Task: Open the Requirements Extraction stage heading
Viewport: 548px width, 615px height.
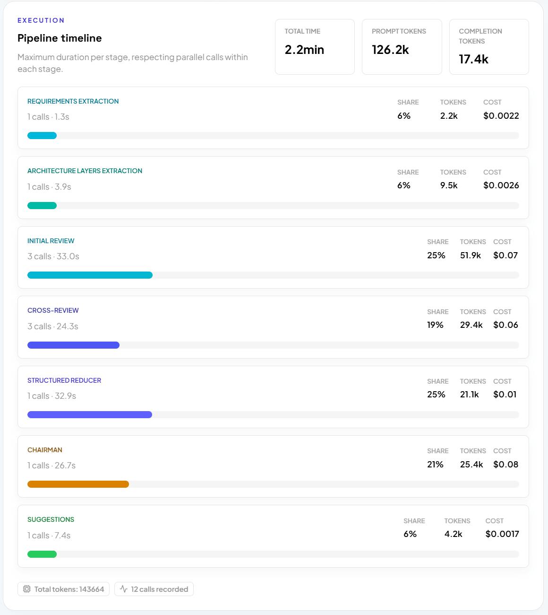Action: pyautogui.click(x=73, y=101)
